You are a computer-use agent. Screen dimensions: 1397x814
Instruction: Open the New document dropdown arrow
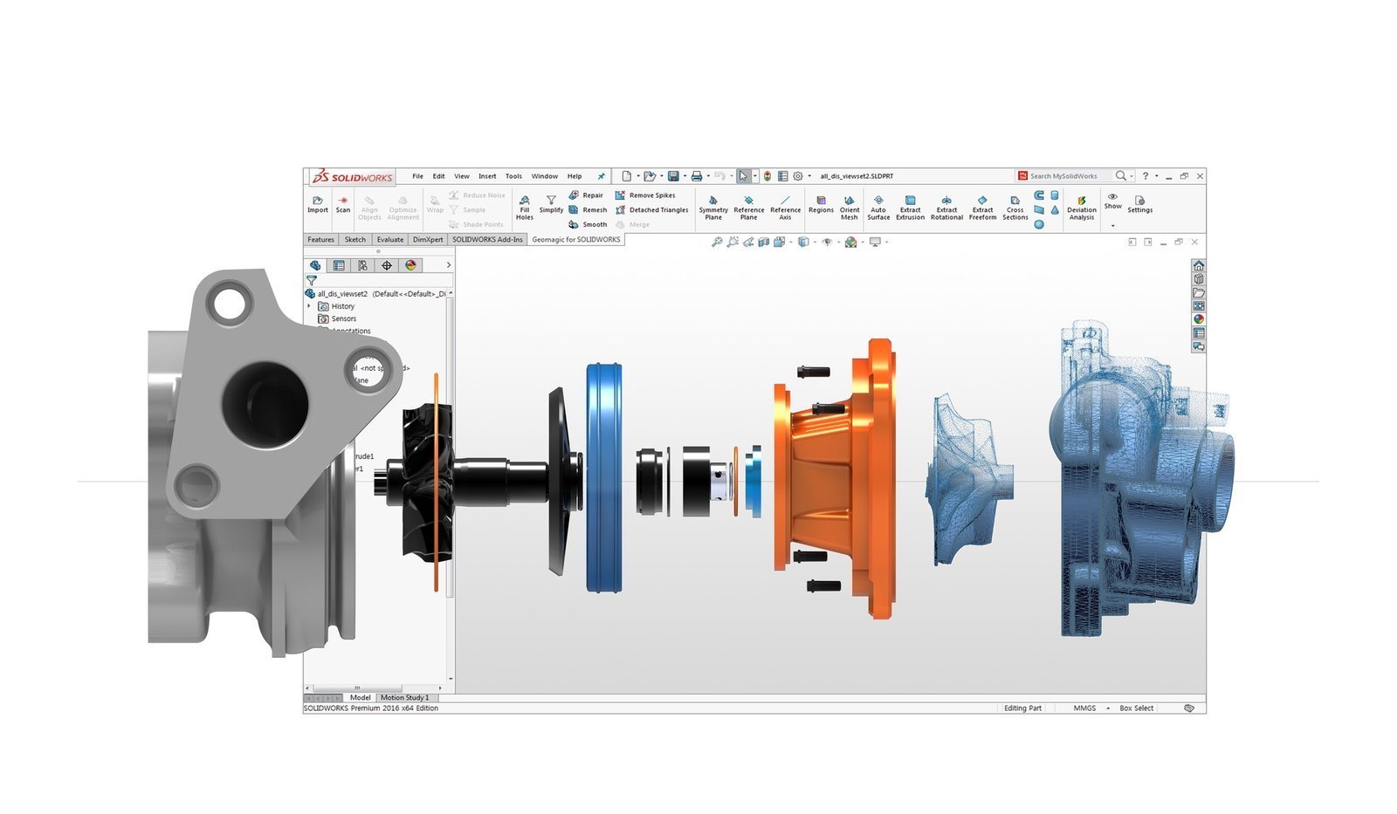click(638, 176)
